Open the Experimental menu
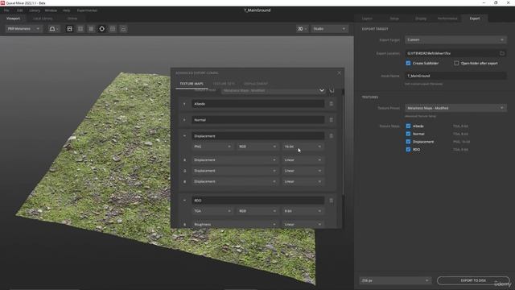The height and width of the screenshot is (290, 515). point(87,10)
